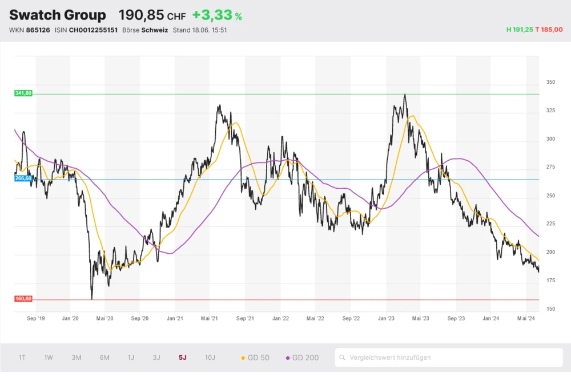The width and height of the screenshot is (571, 378).
Task: Click the blue 266,60 price marker
Action: pyautogui.click(x=22, y=178)
